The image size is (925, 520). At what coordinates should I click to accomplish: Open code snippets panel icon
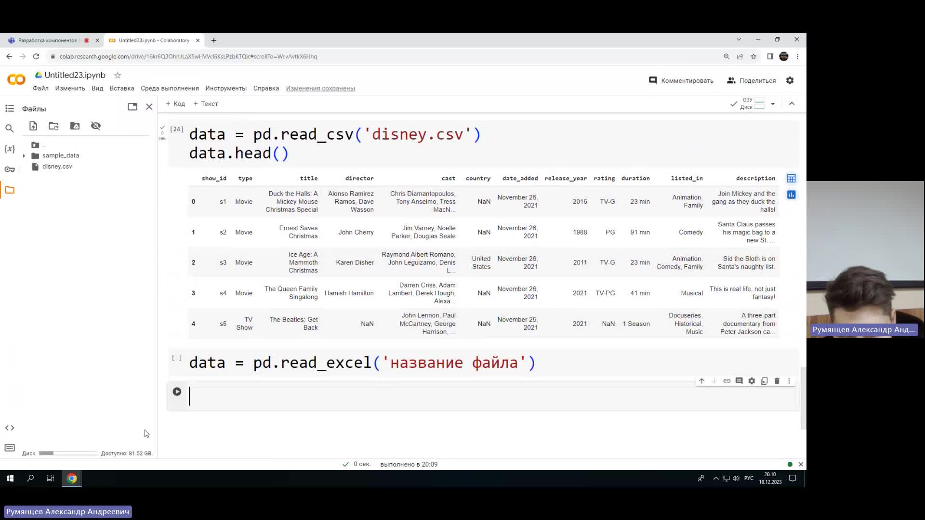pos(10,428)
